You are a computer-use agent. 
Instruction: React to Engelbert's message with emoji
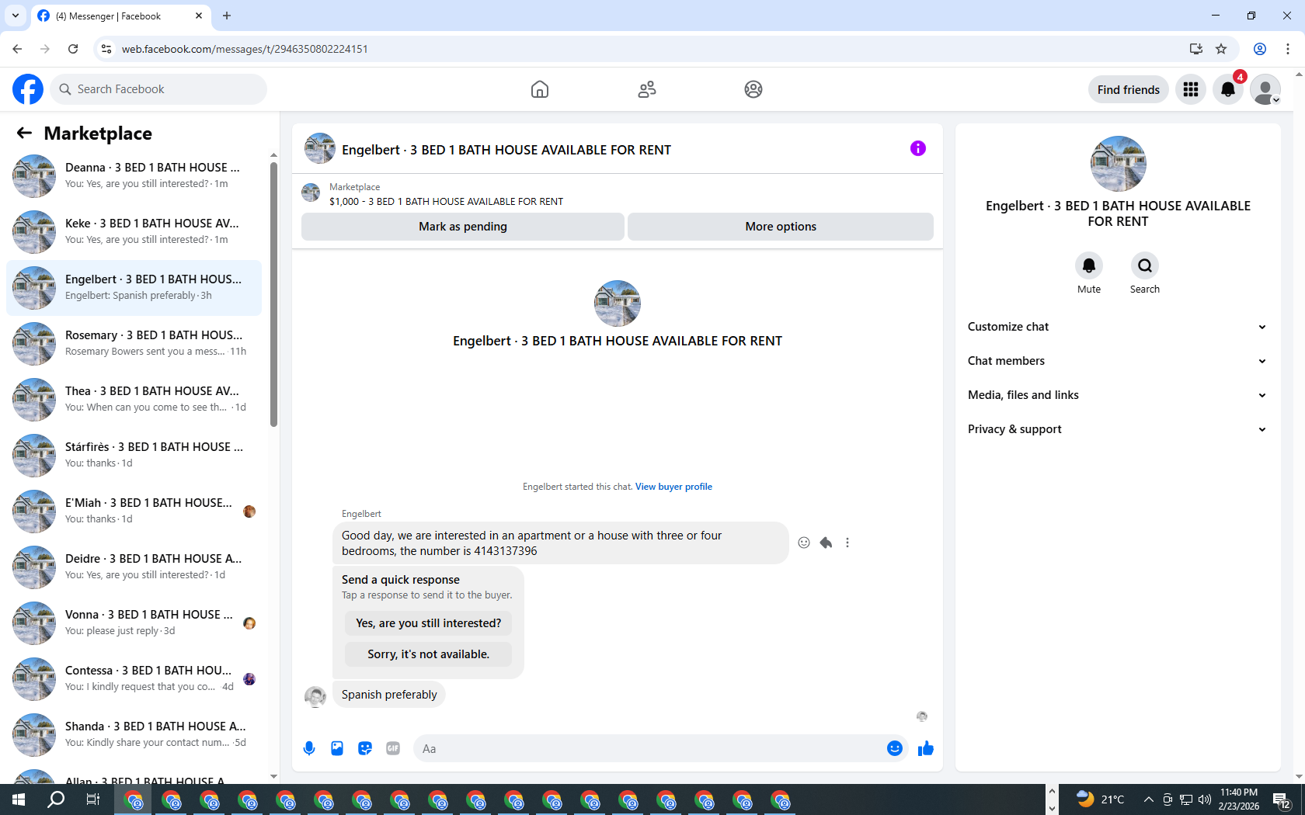coord(804,543)
